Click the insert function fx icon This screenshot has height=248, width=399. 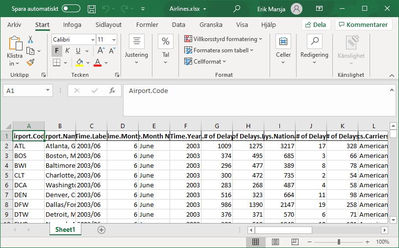112,90
